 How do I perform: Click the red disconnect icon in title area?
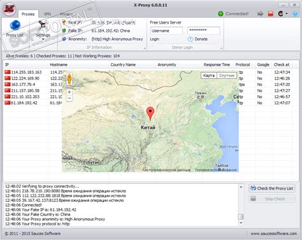click(x=271, y=14)
